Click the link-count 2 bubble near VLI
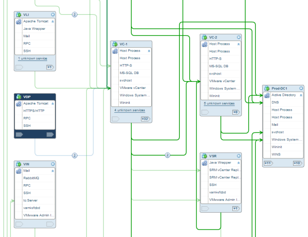Screen dimensions: 308x237 pyautogui.click(x=74, y=14)
